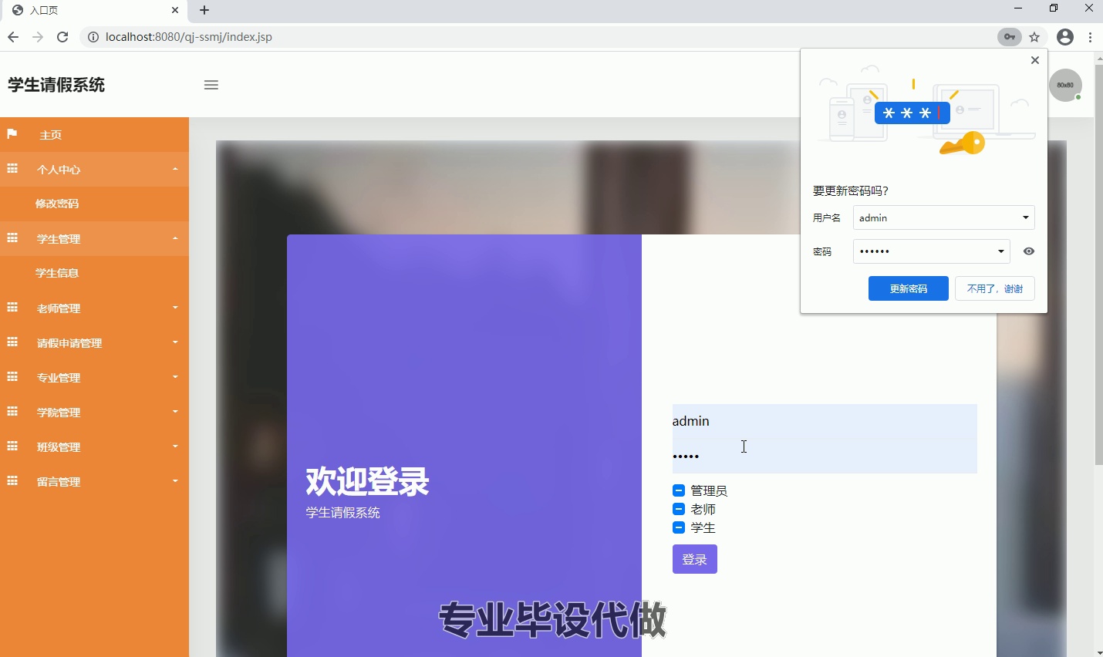Click the site info icon before the URL
The image size is (1103, 657).
coord(93,37)
